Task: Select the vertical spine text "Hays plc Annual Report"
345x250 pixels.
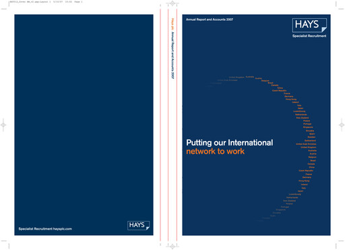Action: [172, 49]
